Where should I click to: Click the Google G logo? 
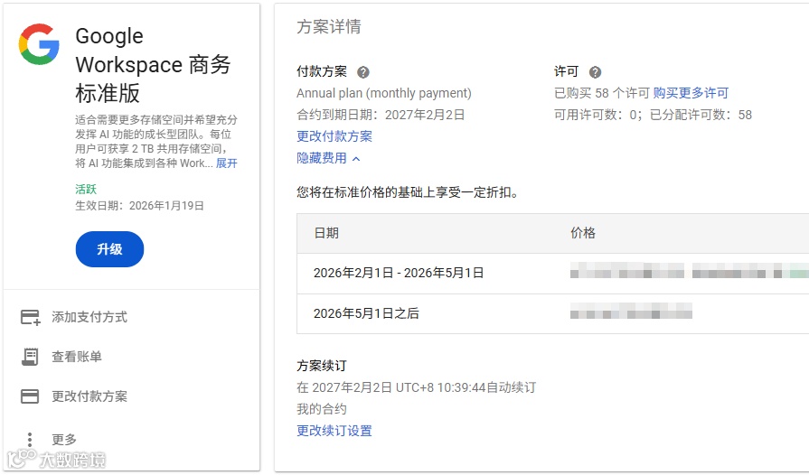click(x=39, y=43)
